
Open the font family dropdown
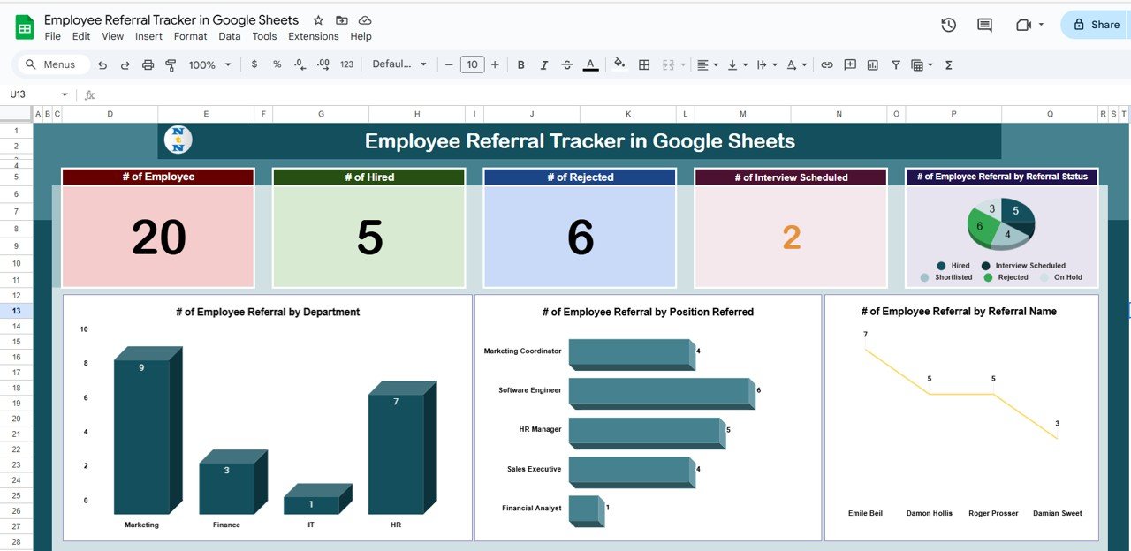pos(399,64)
